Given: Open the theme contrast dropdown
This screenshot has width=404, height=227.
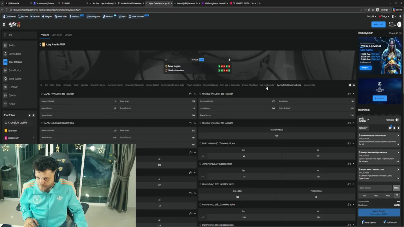Looking at the screenshot, I should coord(394,16).
